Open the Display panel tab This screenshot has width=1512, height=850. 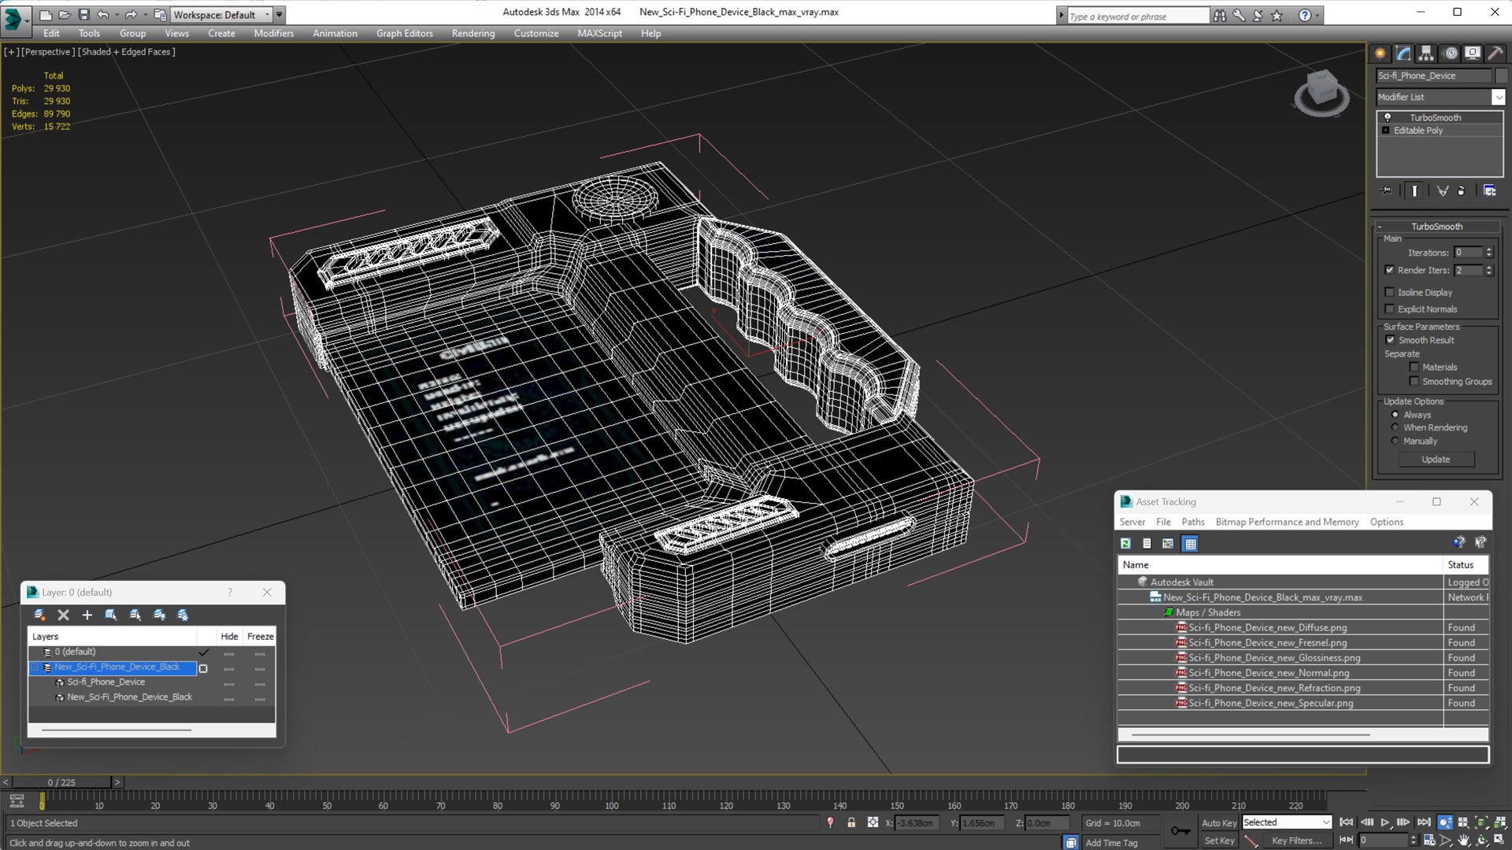click(x=1473, y=54)
